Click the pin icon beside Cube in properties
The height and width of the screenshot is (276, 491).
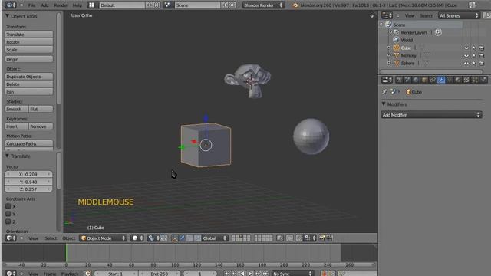pos(384,92)
